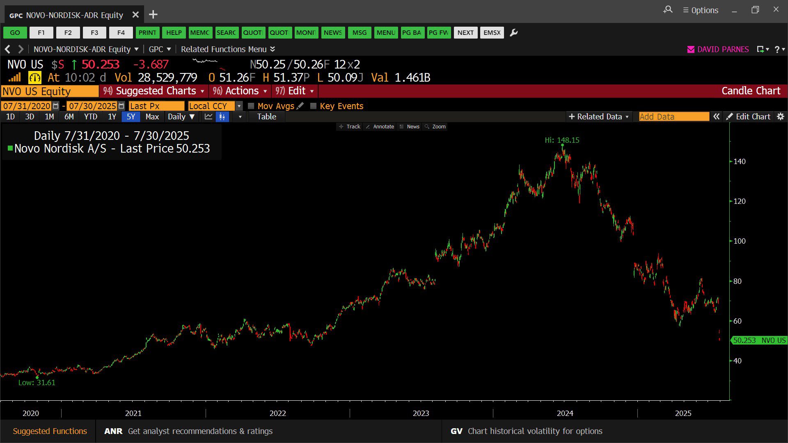Viewport: 788px width, 443px height.
Task: Open the News overlay tool
Action: [410, 127]
